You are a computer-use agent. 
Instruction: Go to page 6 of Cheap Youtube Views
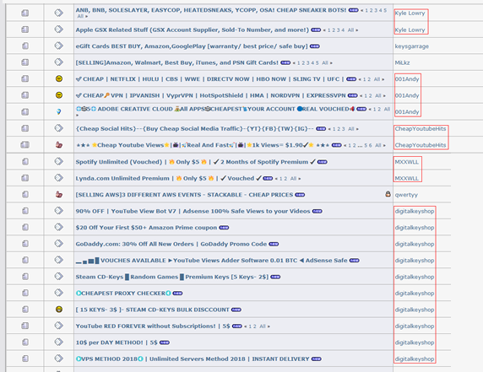pos(370,145)
